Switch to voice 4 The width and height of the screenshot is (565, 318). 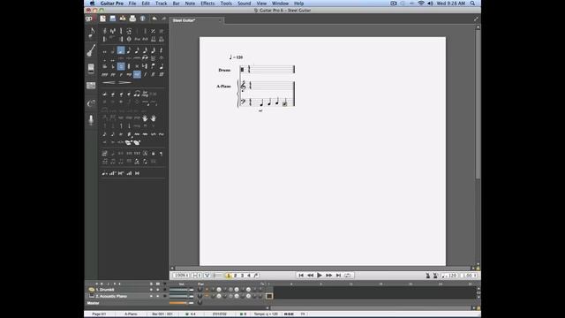point(249,276)
